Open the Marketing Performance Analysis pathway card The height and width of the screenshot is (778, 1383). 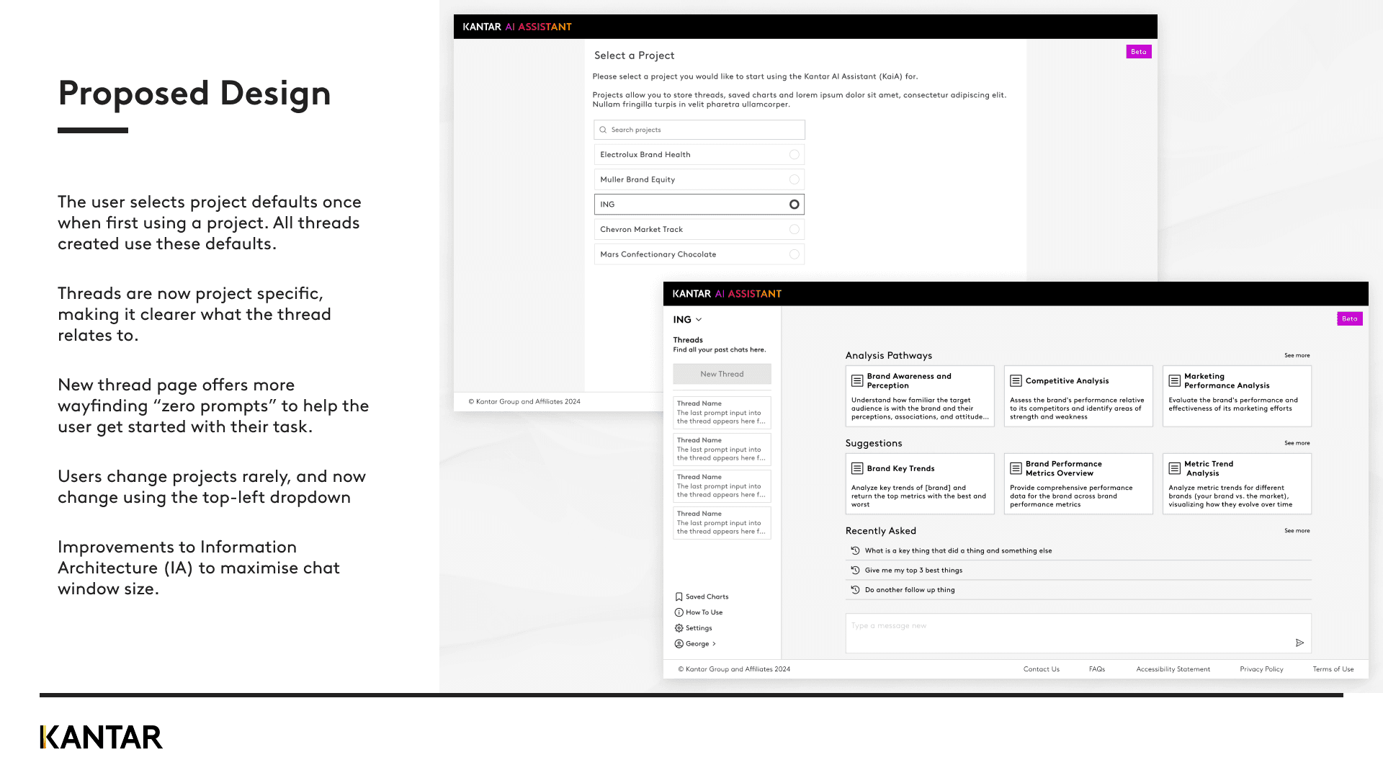[1236, 395]
